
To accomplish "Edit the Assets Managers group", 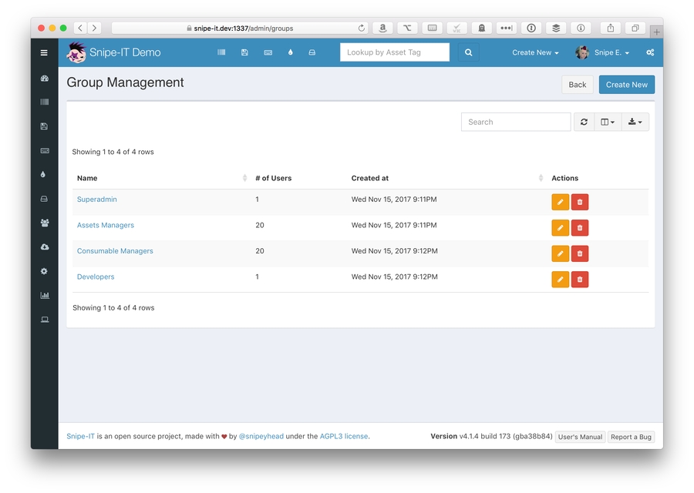I will (x=560, y=227).
